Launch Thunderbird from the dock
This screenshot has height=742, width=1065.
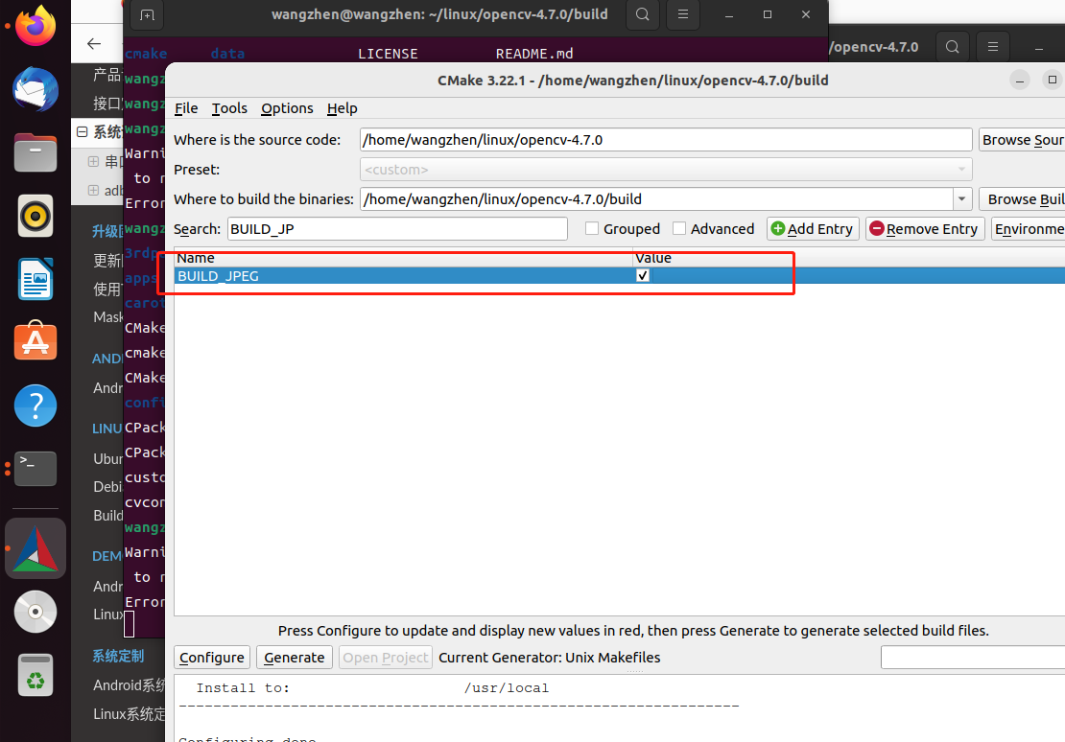point(35,89)
